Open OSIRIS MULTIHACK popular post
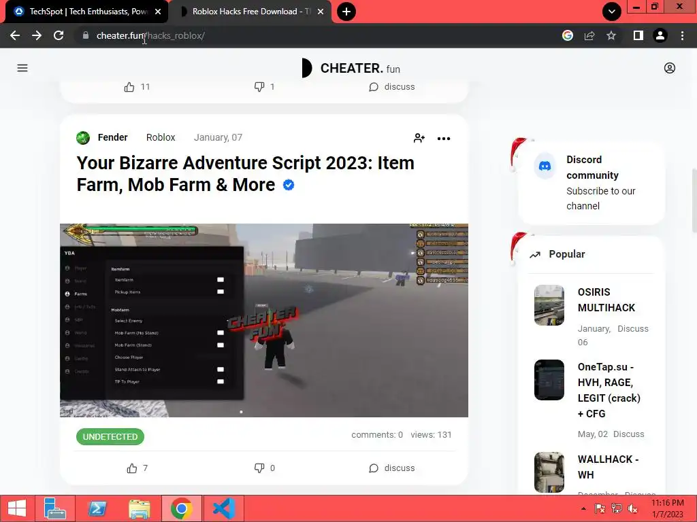This screenshot has width=697, height=522. pyautogui.click(x=606, y=300)
